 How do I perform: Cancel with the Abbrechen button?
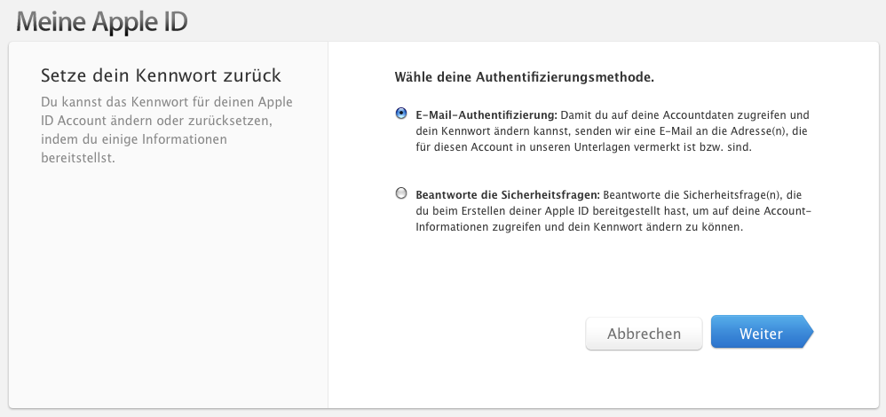[x=645, y=334]
